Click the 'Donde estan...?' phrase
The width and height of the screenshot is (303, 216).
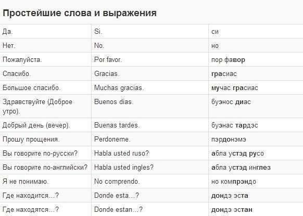pyautogui.click(x=118, y=209)
